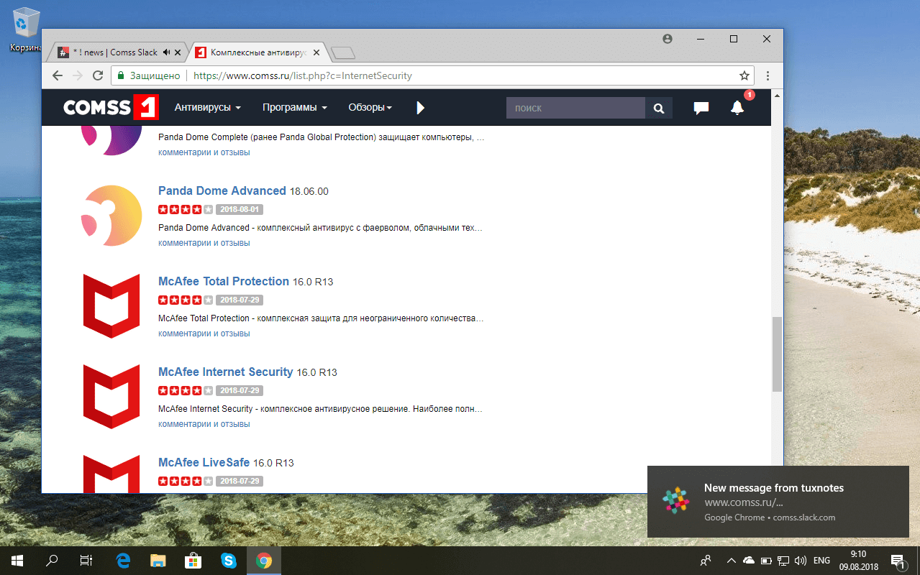Image resolution: width=920 pixels, height=575 pixels.
Task: Open the Action Center notification icon
Action: [898, 561]
